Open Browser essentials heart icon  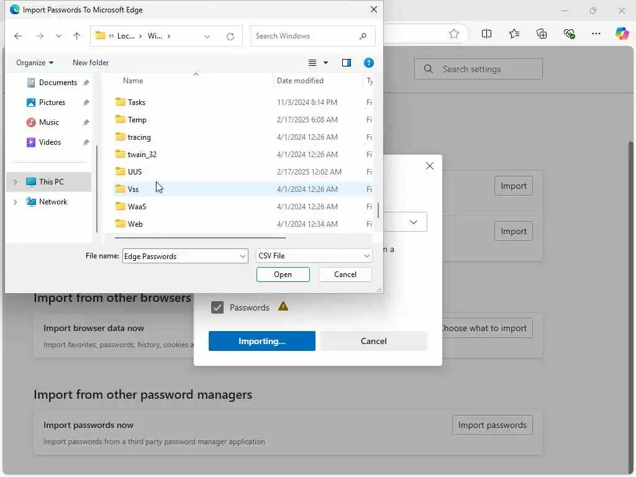click(x=569, y=34)
